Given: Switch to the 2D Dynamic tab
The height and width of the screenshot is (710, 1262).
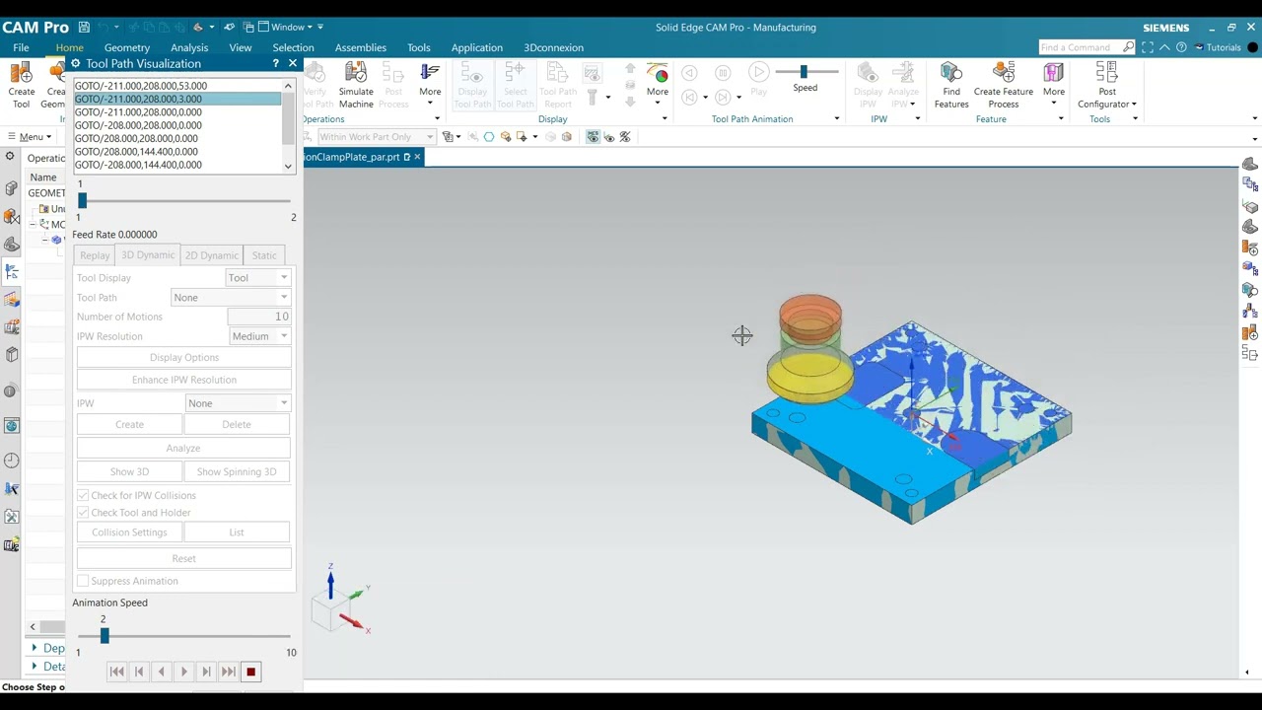Looking at the screenshot, I should (212, 255).
